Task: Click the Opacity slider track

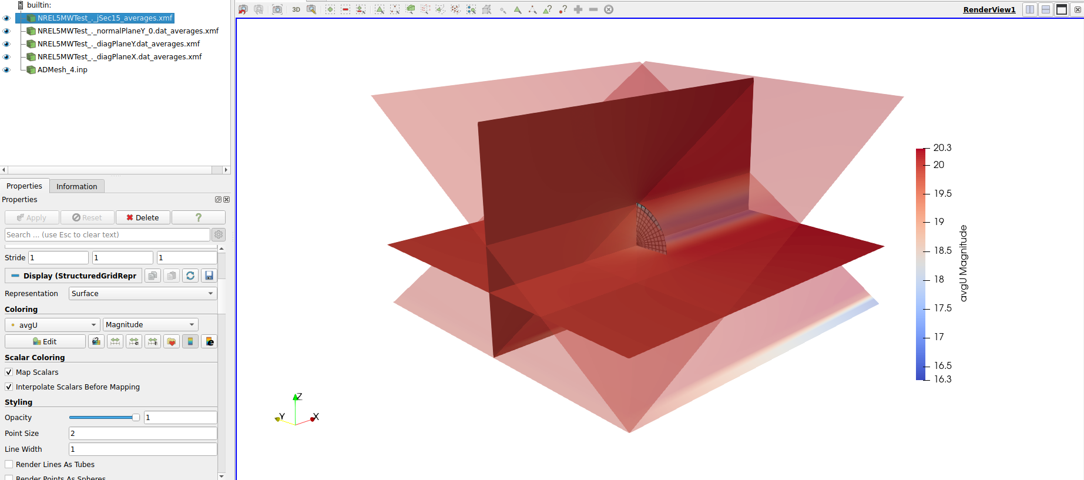Action: click(101, 417)
